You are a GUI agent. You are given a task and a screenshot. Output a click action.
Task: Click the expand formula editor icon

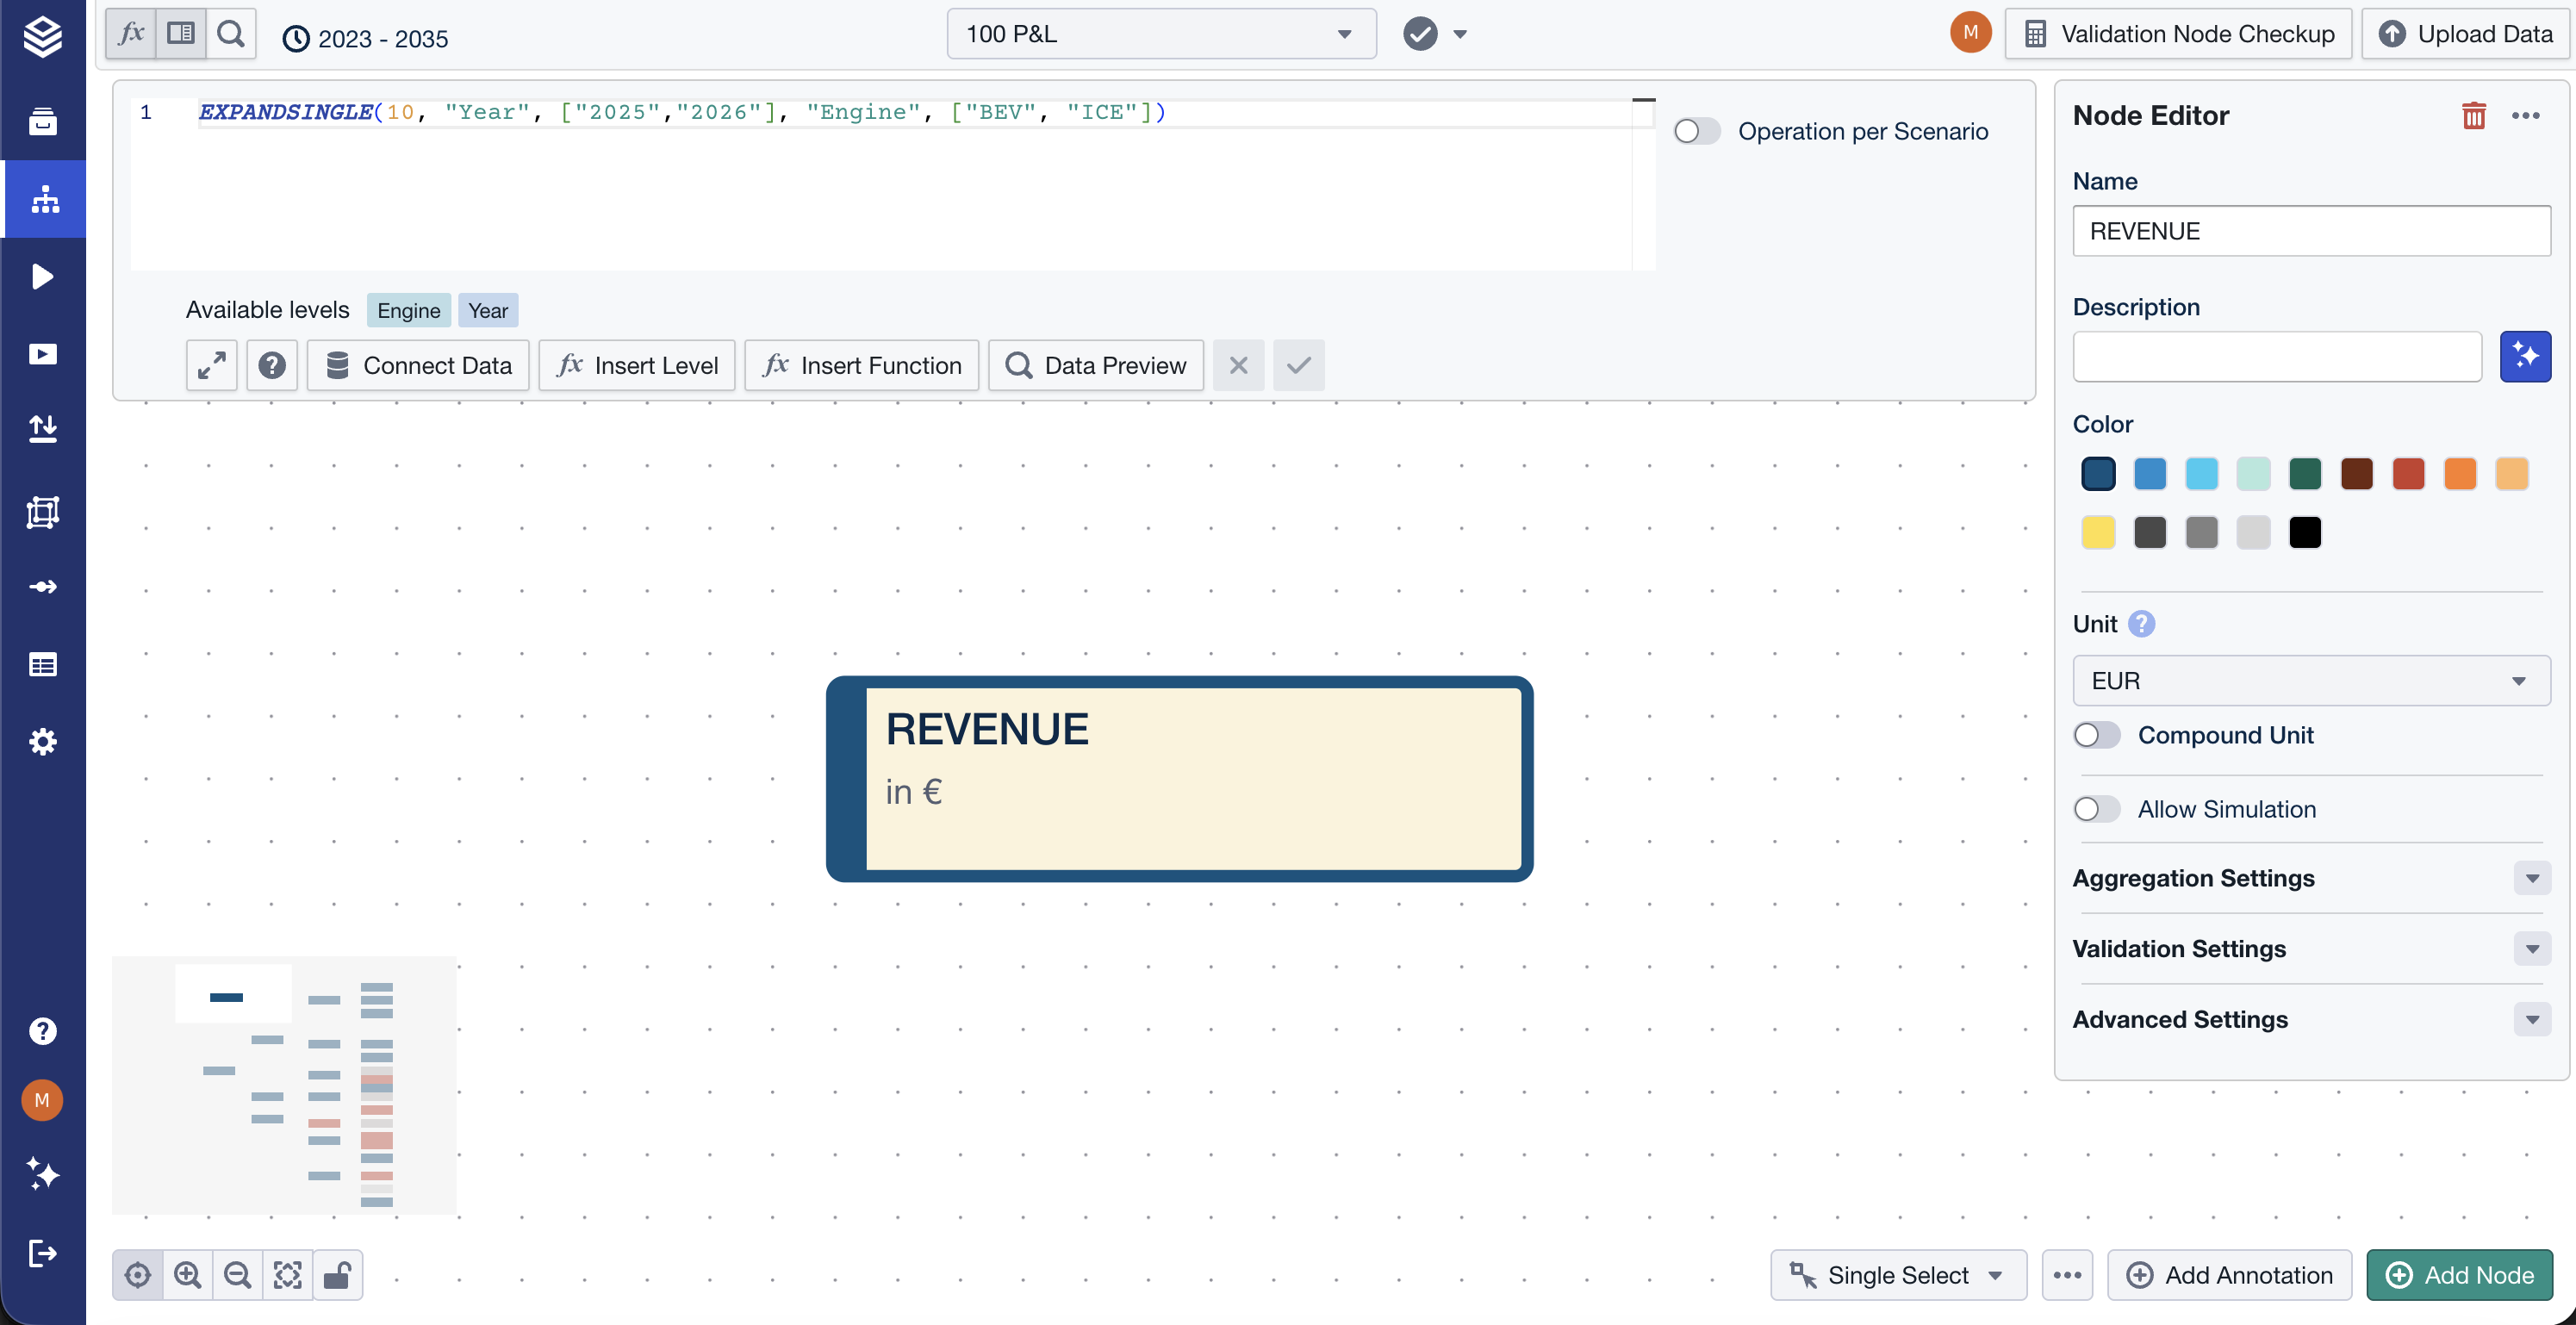(x=211, y=366)
